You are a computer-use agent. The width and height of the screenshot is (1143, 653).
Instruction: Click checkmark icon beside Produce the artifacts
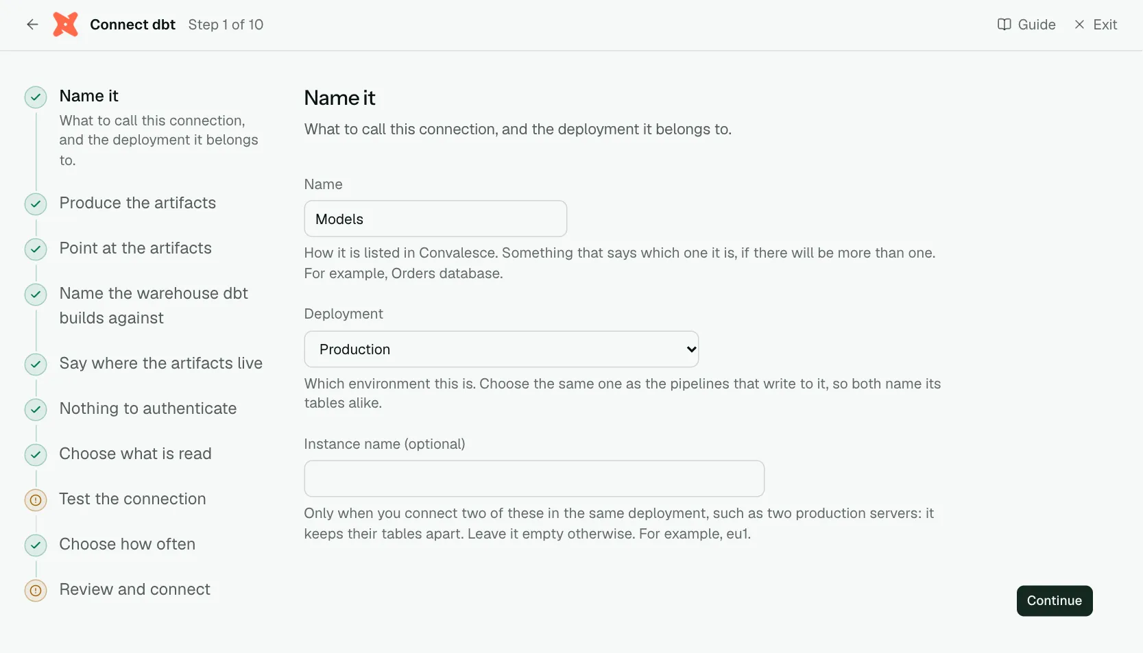(36, 204)
